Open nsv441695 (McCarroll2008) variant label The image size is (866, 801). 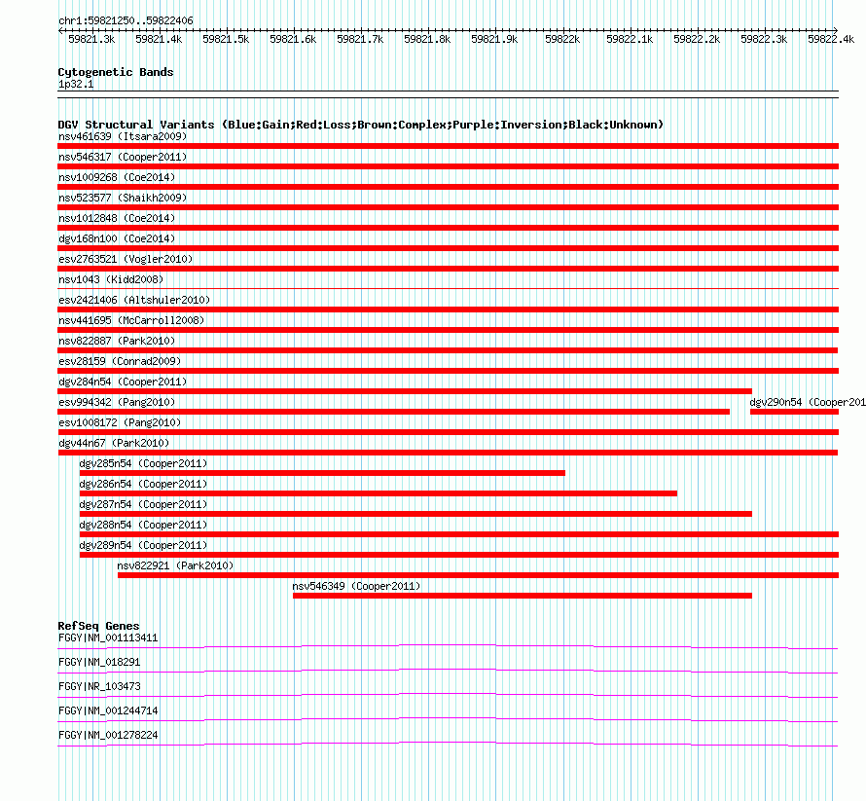(x=131, y=320)
